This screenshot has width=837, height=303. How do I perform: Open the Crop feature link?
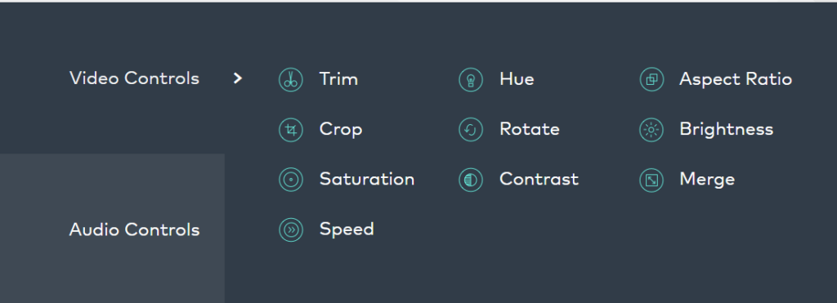(x=341, y=130)
